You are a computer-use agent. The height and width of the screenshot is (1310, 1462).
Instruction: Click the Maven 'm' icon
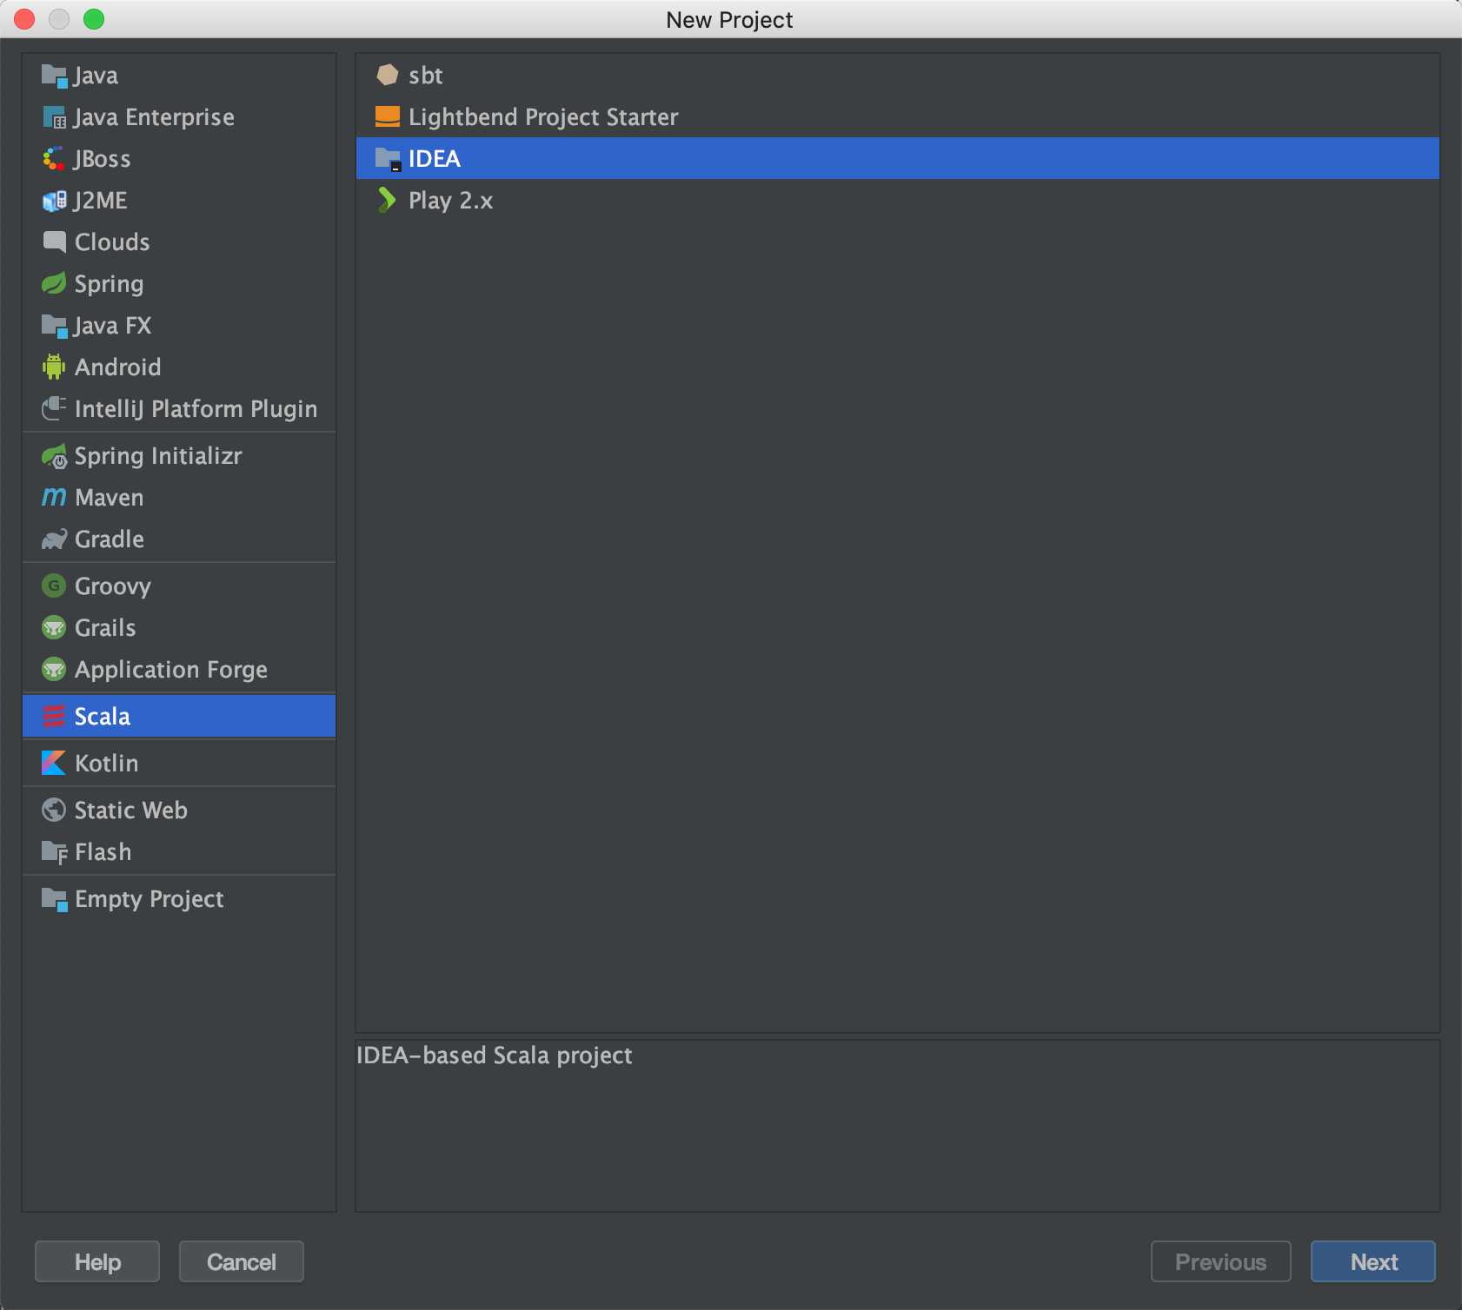click(x=54, y=498)
